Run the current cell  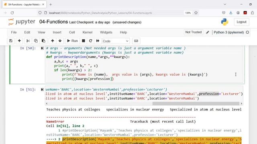pos(72,41)
